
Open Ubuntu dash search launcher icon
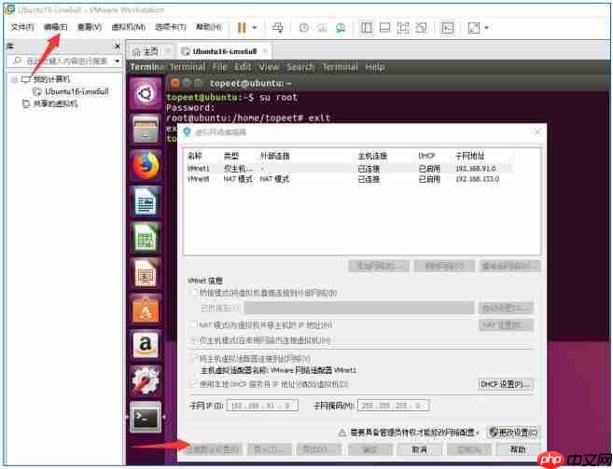146,94
